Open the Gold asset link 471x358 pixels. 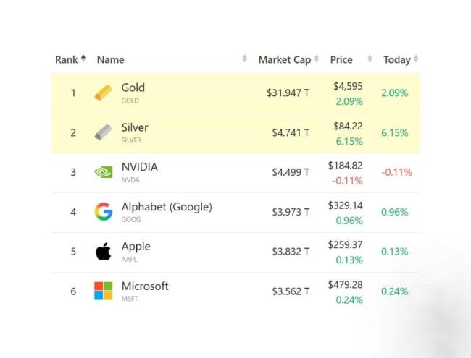133,88
